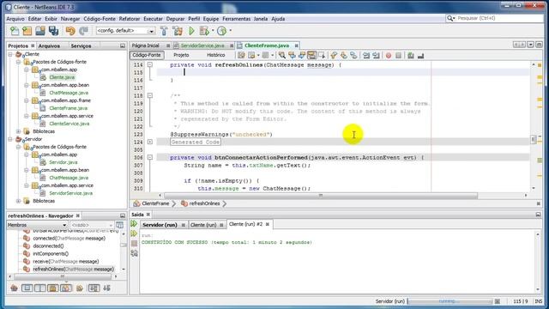
Task: Run the project with green play icon
Action: tap(191, 31)
